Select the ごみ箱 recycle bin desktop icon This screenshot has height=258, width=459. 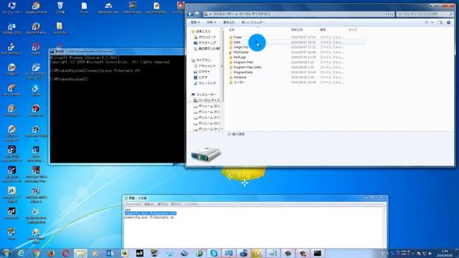pyautogui.click(x=60, y=8)
